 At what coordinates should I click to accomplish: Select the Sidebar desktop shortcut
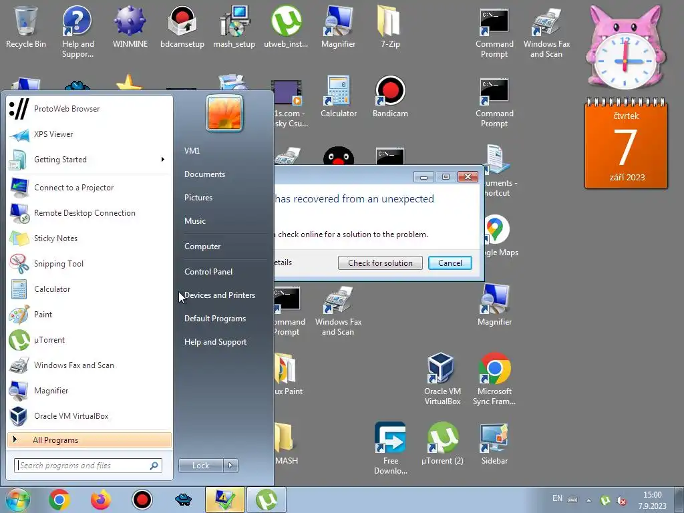click(494, 442)
